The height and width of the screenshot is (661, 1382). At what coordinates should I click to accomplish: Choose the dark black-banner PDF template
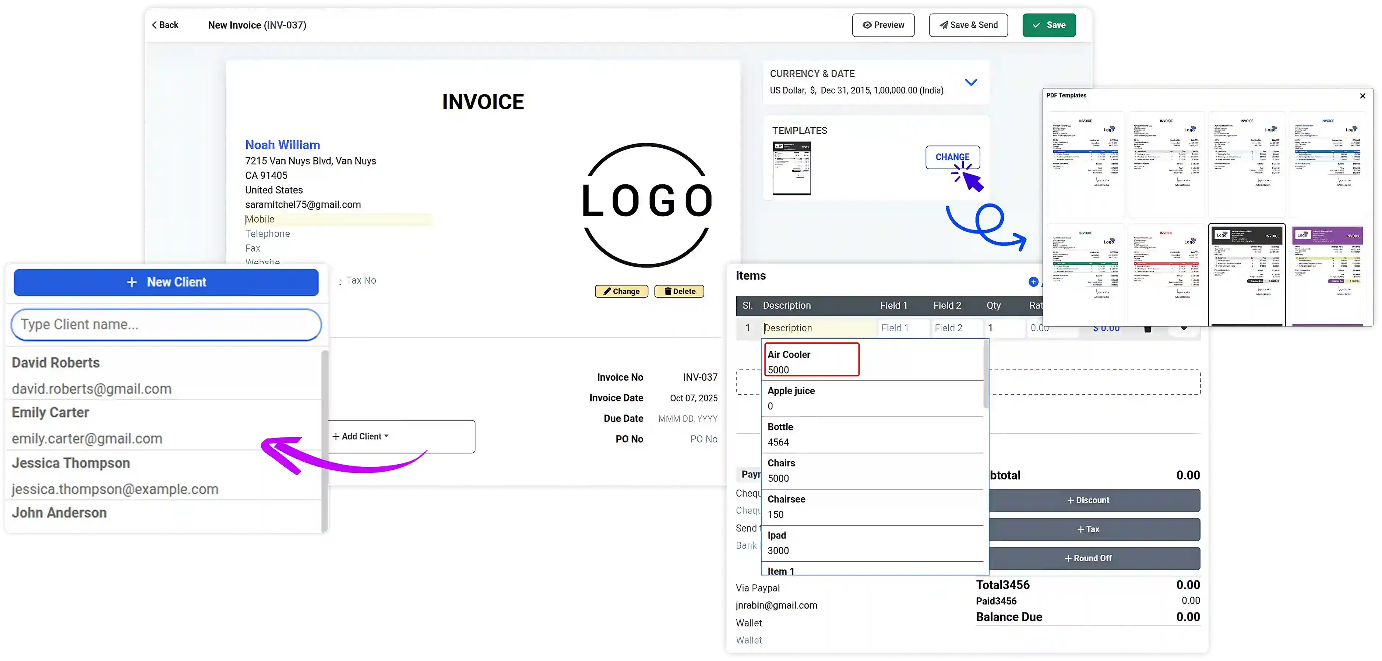tap(1247, 275)
